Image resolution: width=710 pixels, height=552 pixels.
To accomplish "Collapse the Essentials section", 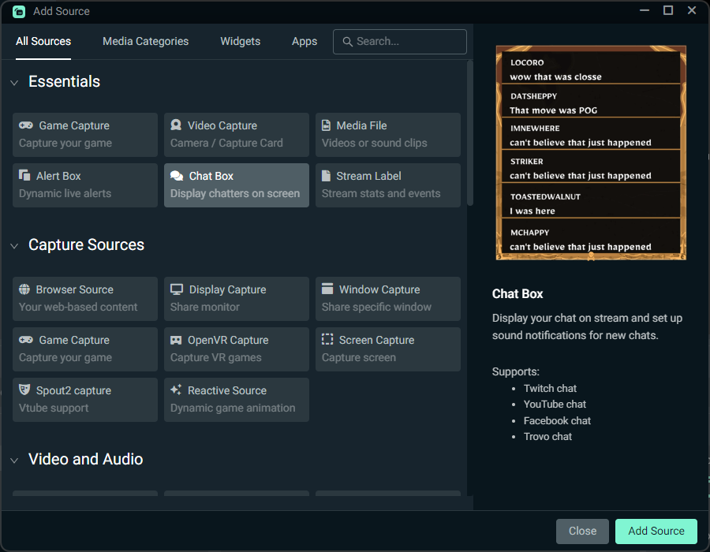I will pos(13,81).
